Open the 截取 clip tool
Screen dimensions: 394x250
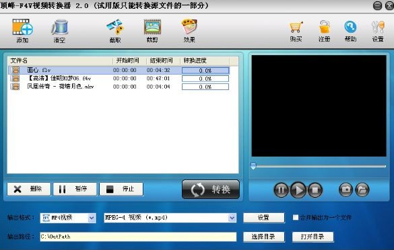pos(115,27)
